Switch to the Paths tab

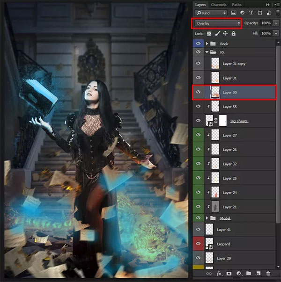click(237, 5)
